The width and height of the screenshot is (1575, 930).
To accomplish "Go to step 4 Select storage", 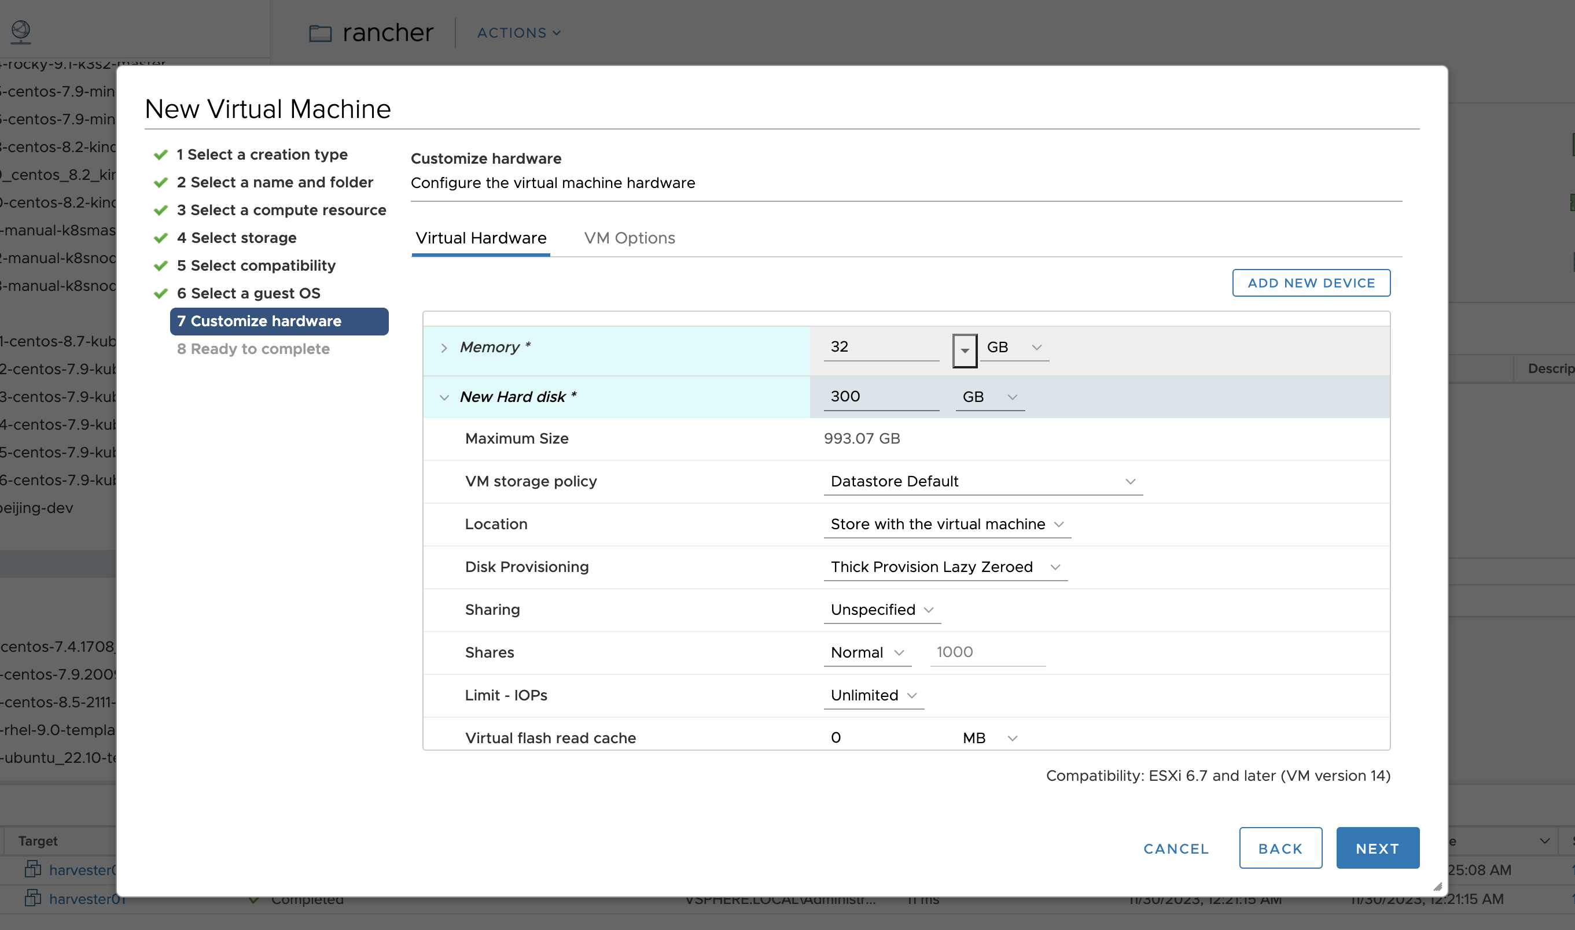I will 237,238.
